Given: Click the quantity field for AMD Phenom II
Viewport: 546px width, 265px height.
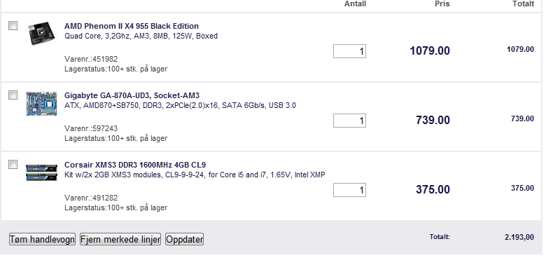Looking at the screenshot, I should (x=349, y=51).
